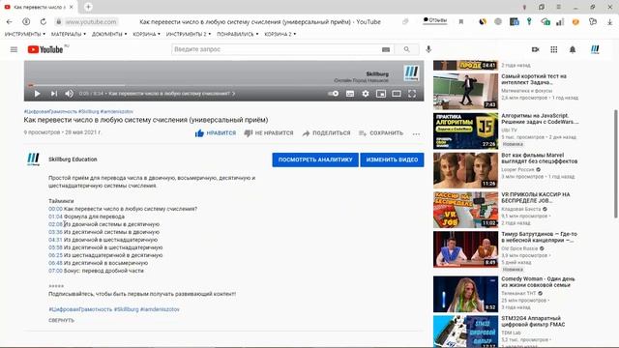Click the Skillburg watermark logo in player

pos(411,73)
